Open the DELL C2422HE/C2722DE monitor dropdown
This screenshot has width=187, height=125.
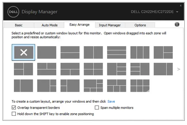pyautogui.click(x=177, y=12)
